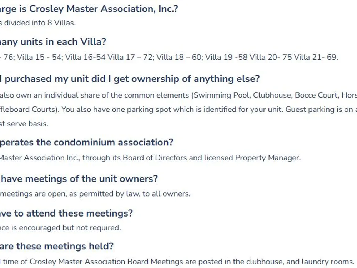Select the 'divided into 8 Villas' answer text
The height and width of the screenshot is (268, 357).
pos(38,23)
